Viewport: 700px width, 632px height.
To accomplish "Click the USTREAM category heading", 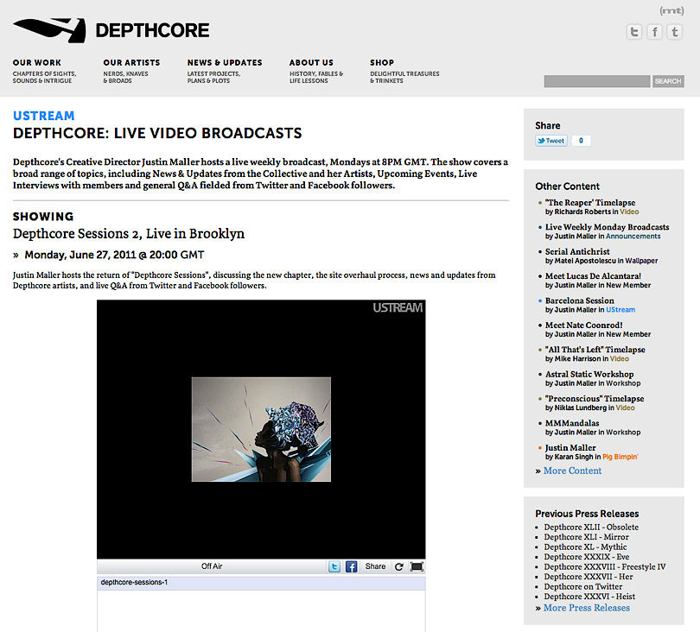I will click(44, 116).
